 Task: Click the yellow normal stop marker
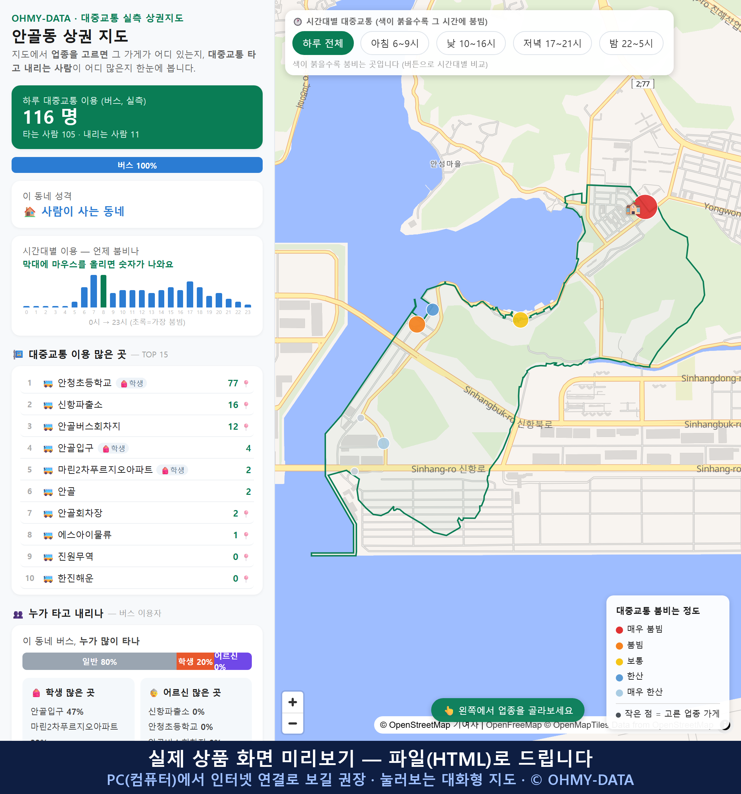(x=520, y=320)
